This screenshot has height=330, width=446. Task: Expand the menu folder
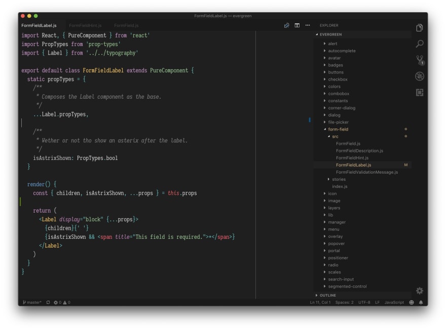pos(363,229)
